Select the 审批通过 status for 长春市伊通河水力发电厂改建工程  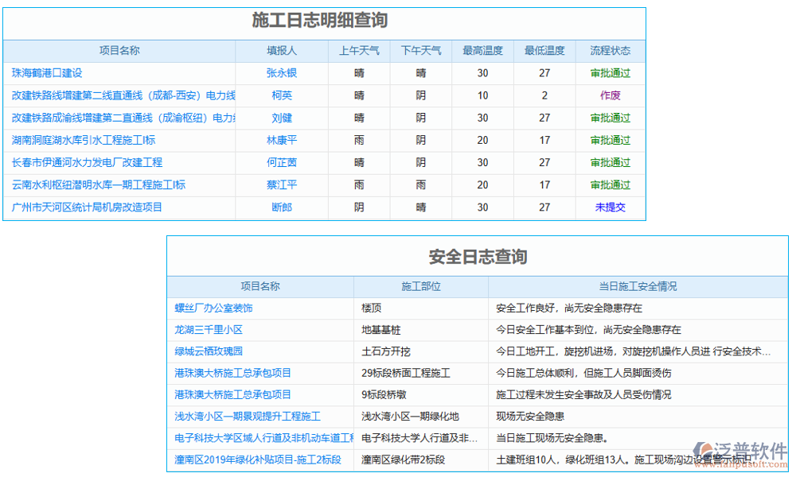coord(610,162)
